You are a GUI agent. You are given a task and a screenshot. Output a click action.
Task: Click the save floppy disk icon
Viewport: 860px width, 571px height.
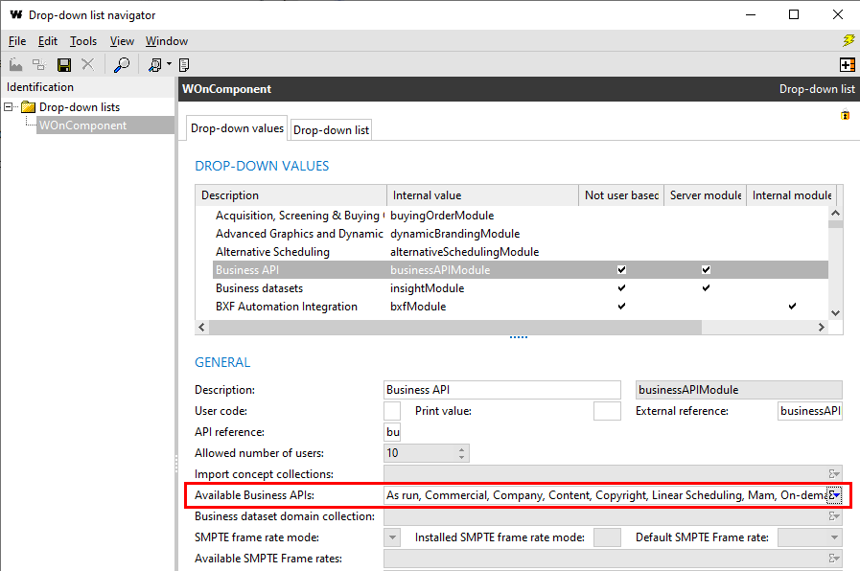click(64, 64)
